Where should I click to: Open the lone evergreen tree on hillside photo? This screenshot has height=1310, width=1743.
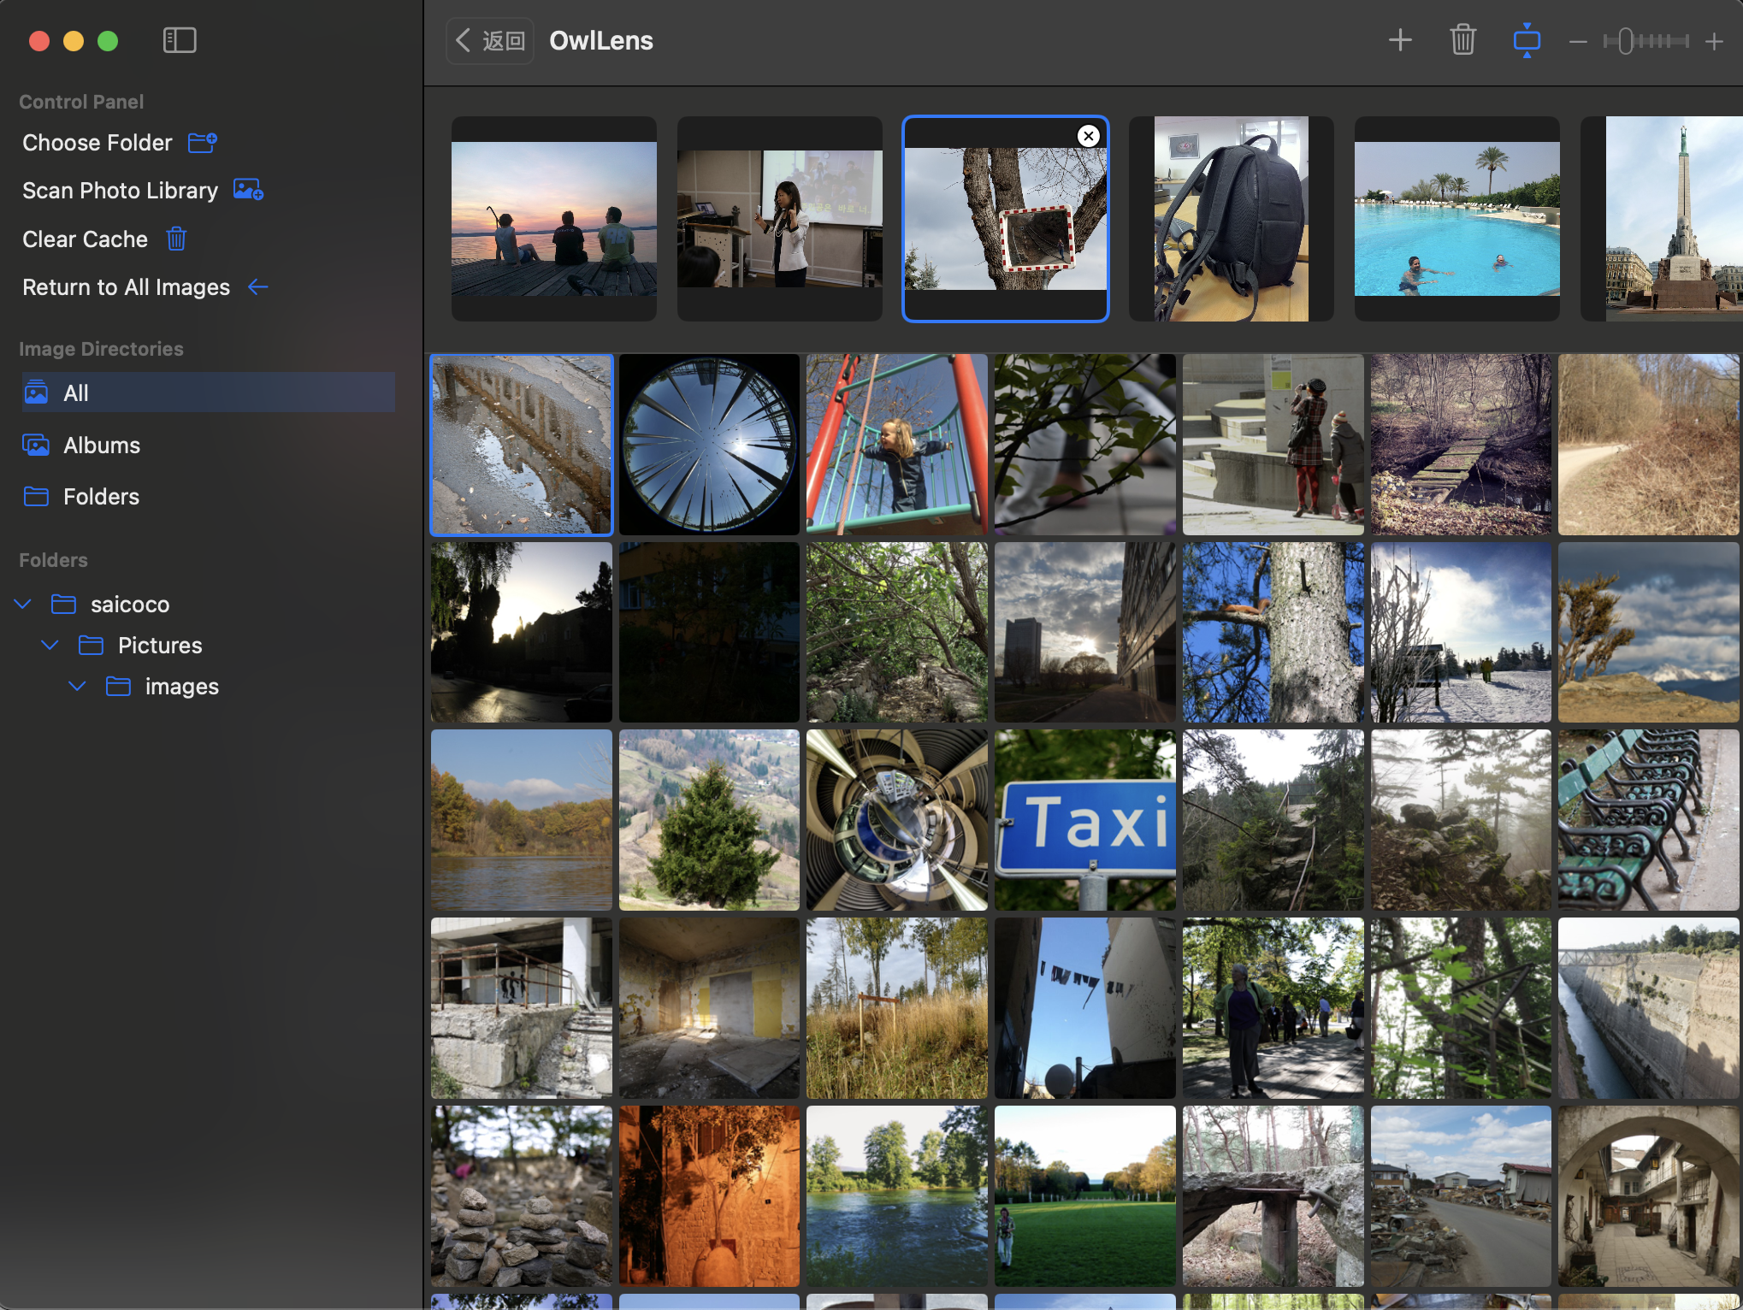pos(709,820)
